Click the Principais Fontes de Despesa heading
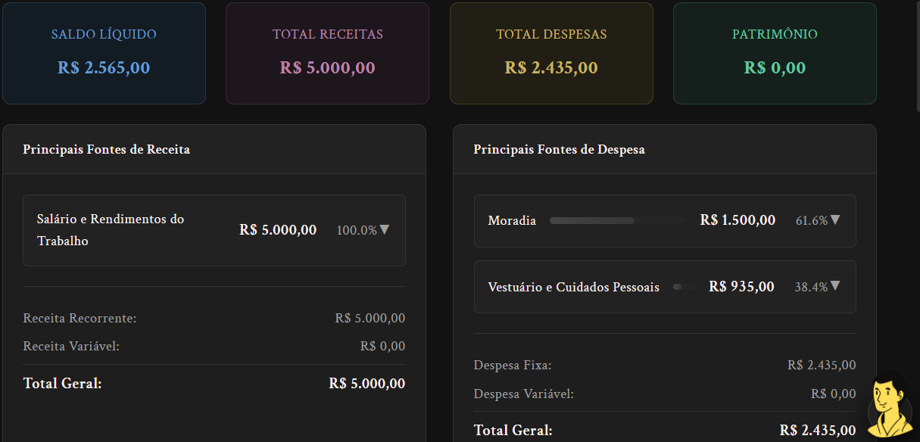The image size is (920, 442). coord(559,149)
